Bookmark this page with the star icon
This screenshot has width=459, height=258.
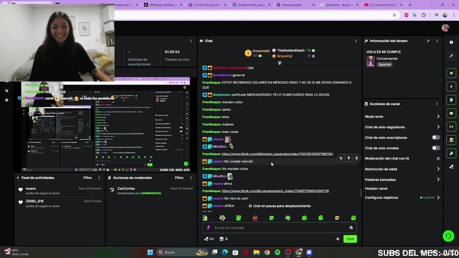(394, 15)
